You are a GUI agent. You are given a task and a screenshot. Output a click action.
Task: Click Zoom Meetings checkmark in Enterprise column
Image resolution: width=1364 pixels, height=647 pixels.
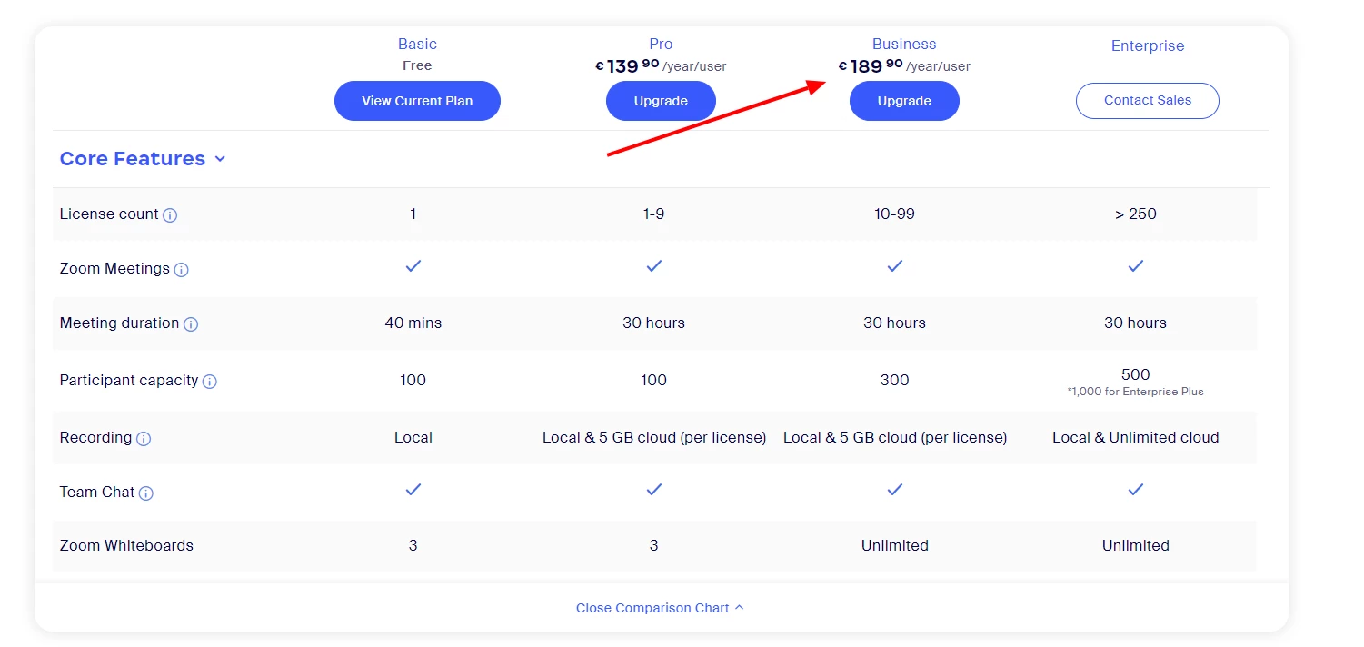(1136, 266)
